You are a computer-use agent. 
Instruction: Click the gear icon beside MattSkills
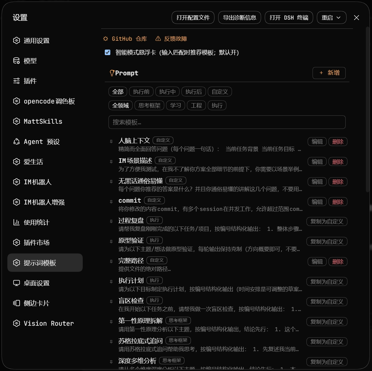17,121
